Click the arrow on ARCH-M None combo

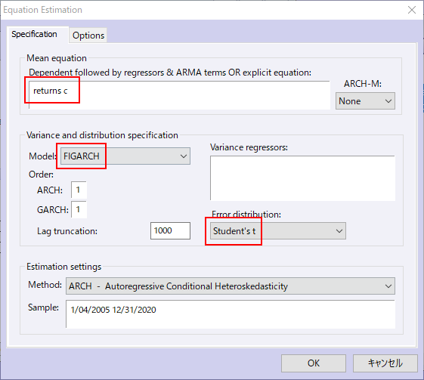click(x=388, y=101)
